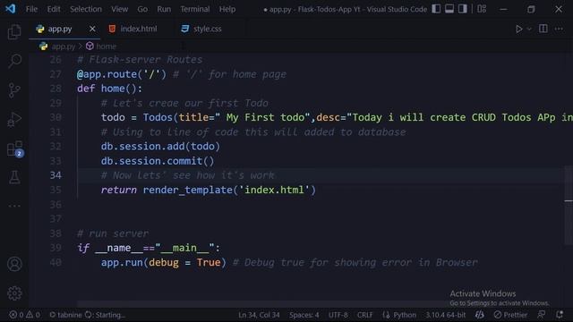Open notifications bell in status bar

click(559, 315)
